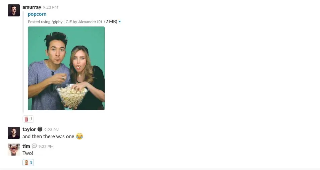Click the laughing emoji in taylor's message

click(79, 136)
